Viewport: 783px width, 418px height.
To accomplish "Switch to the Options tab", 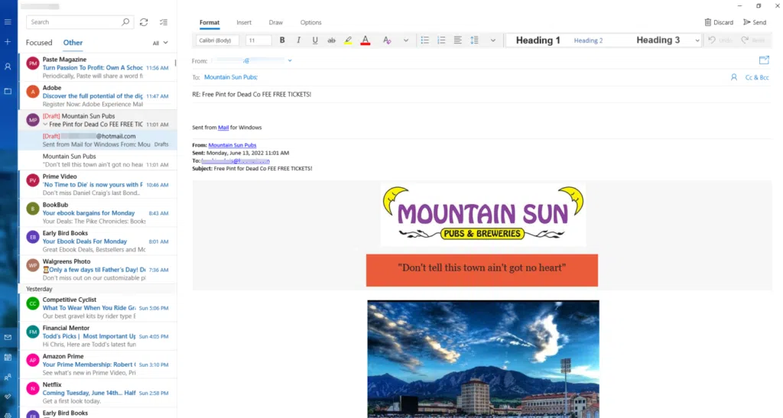I will tap(310, 22).
